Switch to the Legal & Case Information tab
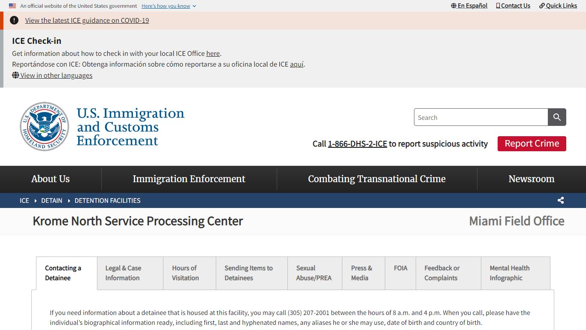This screenshot has height=330, width=586. point(130,273)
